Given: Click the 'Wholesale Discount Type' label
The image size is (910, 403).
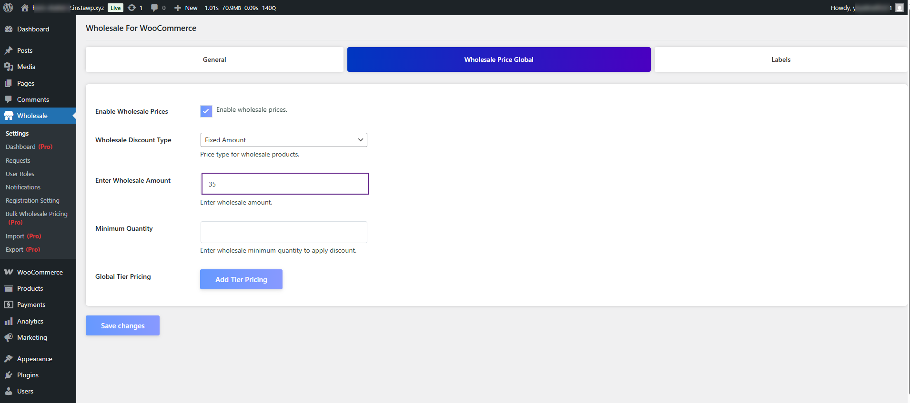Looking at the screenshot, I should [133, 140].
